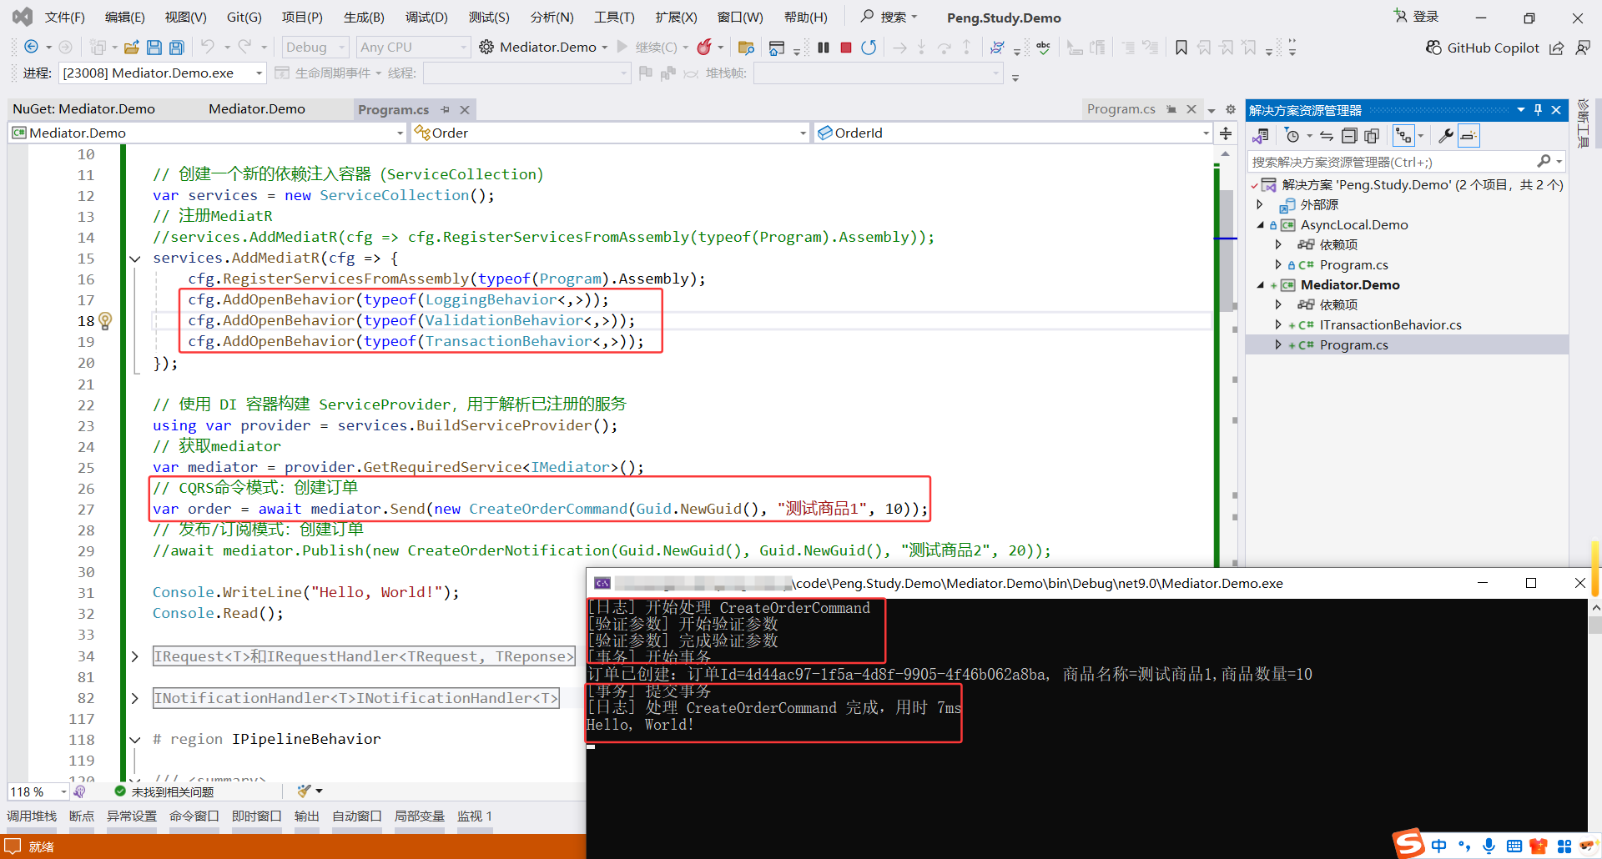1602x859 pixels.
Task: Pause the debugging session
Action: point(824,48)
